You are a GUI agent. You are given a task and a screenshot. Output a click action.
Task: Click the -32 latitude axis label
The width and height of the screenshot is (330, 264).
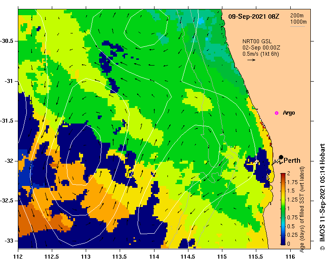pos(9,161)
